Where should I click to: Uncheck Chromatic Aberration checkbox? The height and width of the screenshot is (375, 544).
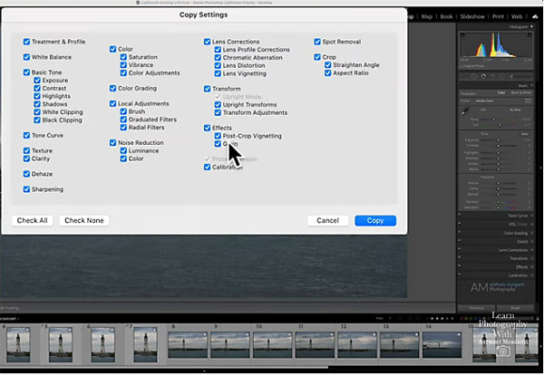pyautogui.click(x=218, y=58)
